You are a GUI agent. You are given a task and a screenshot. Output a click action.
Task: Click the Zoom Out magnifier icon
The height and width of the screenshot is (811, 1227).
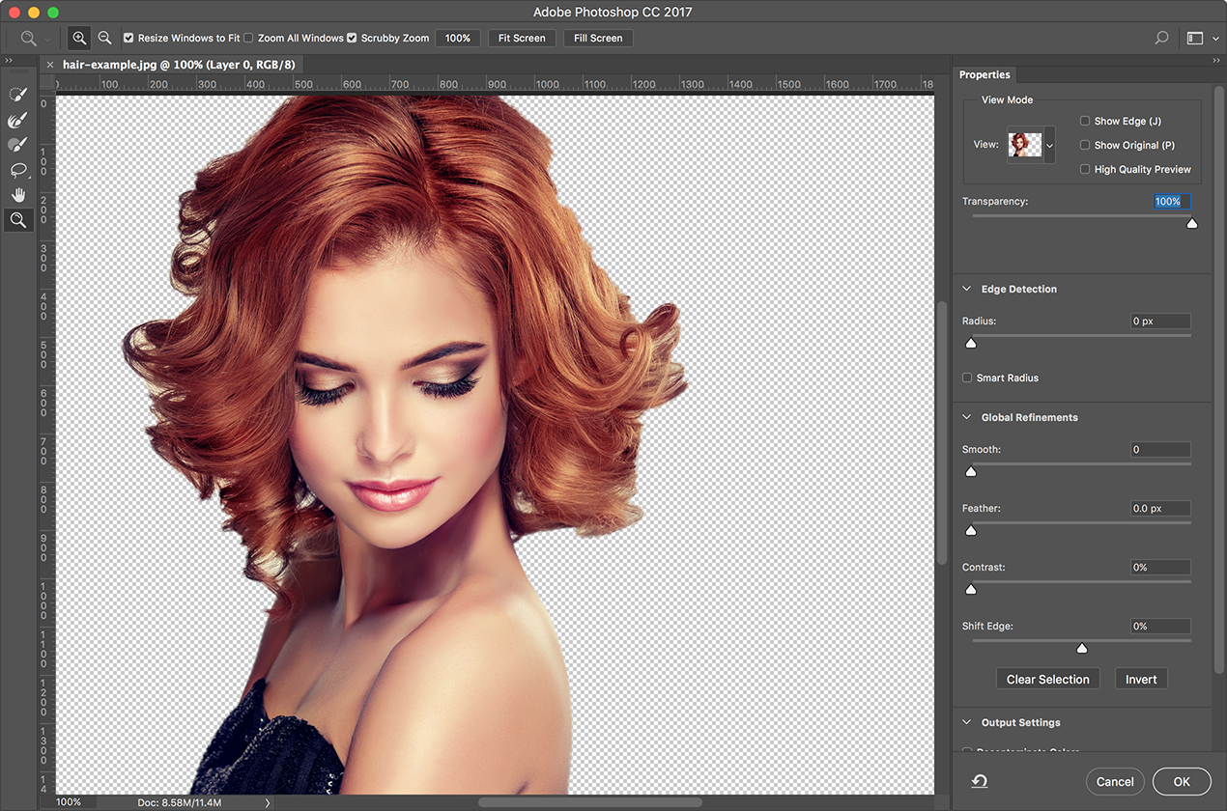pos(104,39)
